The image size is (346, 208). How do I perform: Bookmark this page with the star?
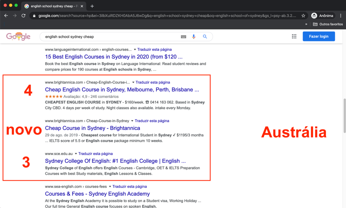(303, 16)
